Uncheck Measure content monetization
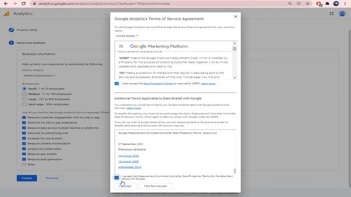This screenshot has width=351, height=197. (24, 143)
